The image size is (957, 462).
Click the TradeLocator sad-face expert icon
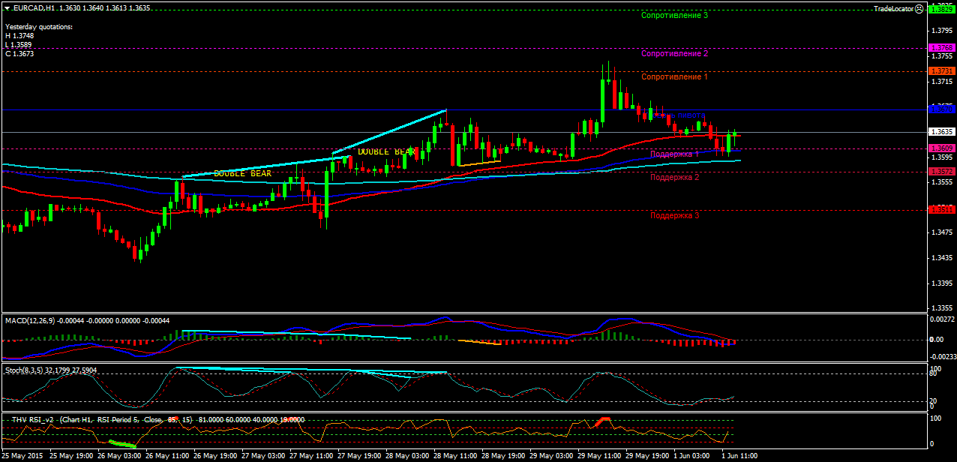[919, 8]
